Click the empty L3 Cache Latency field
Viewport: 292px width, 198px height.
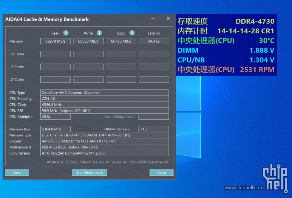pyautogui.click(x=154, y=79)
